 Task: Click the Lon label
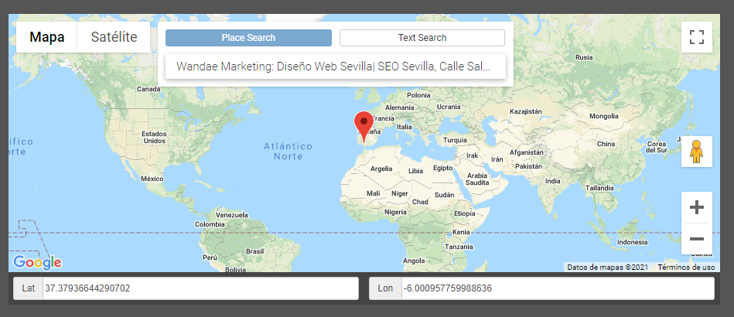(x=385, y=288)
